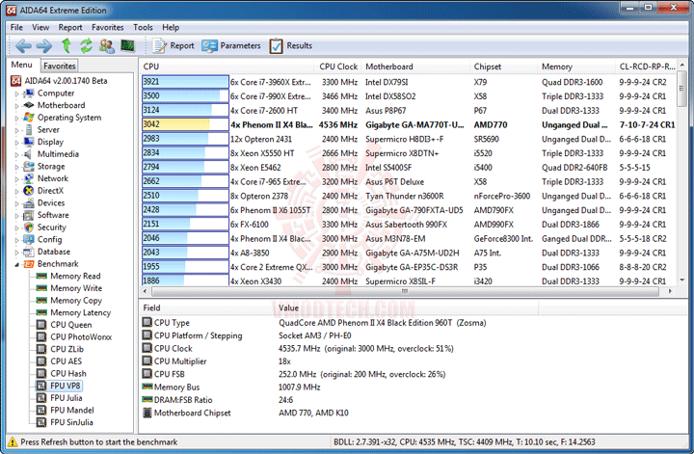Open the Tools menu
Screen dimensions: 694x454
tap(143, 27)
